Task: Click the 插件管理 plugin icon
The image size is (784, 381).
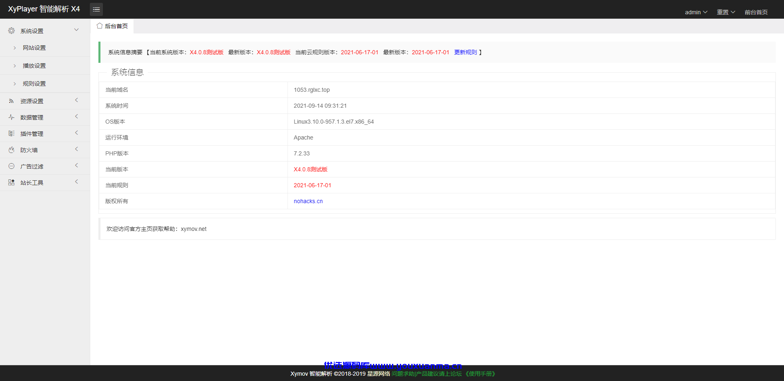Action: click(x=11, y=134)
